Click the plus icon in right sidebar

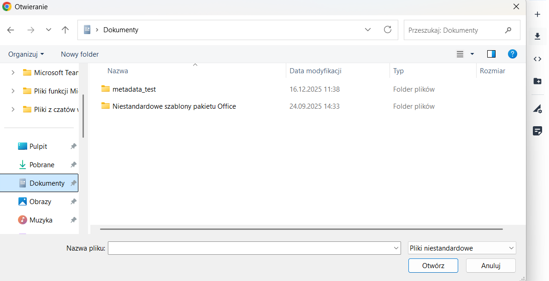coord(537,14)
